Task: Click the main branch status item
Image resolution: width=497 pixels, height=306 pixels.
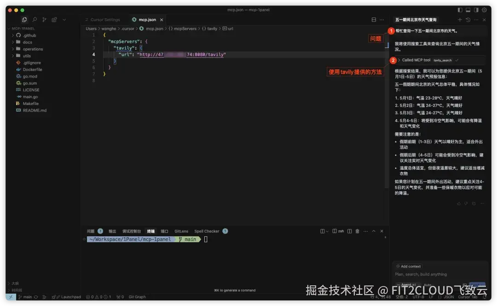Action: coord(25,297)
